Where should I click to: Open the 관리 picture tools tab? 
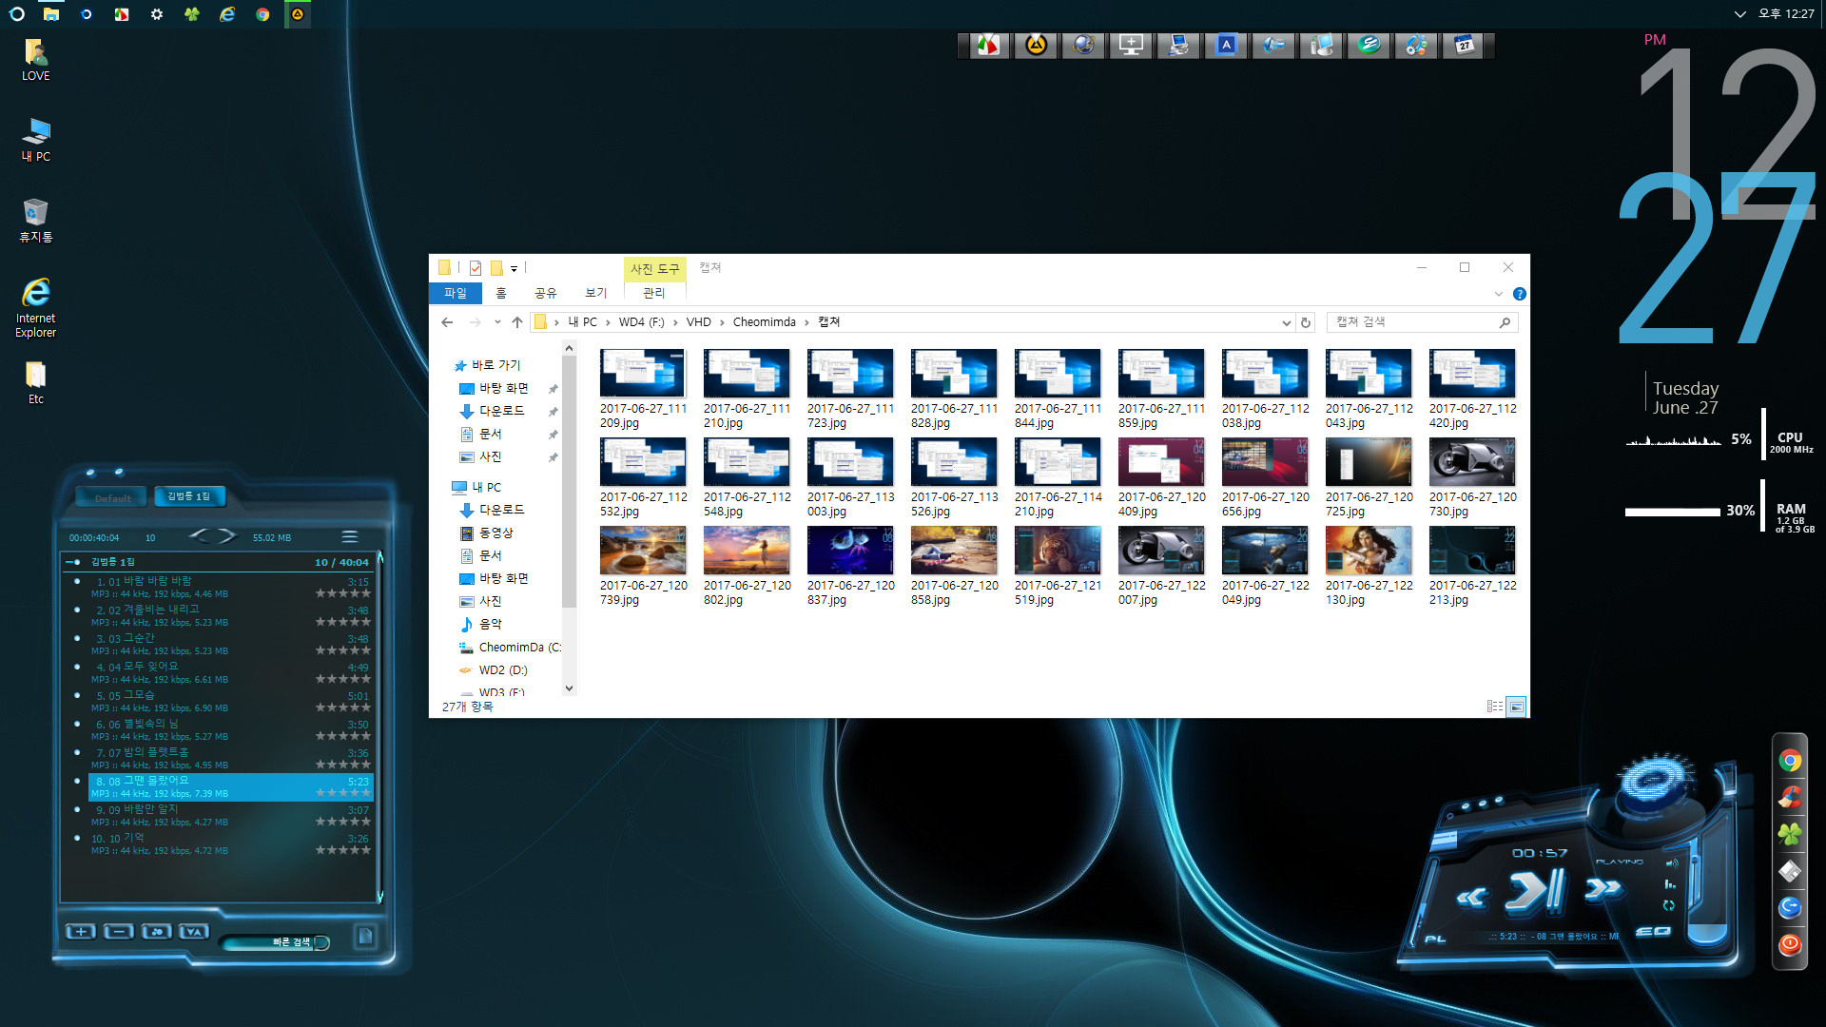[654, 293]
